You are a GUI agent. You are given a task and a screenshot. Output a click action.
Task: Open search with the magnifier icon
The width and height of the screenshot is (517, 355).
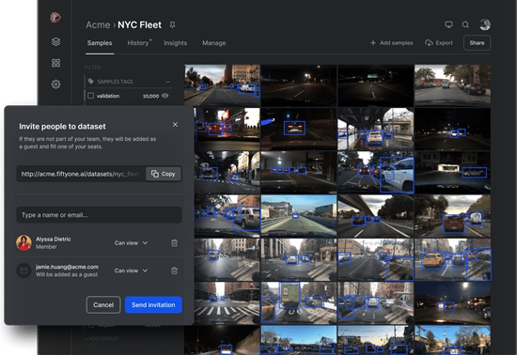465,24
